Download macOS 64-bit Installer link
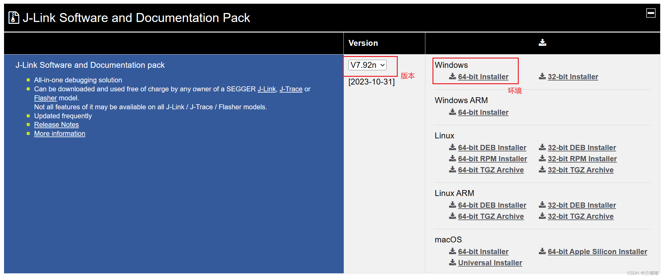 point(483,252)
